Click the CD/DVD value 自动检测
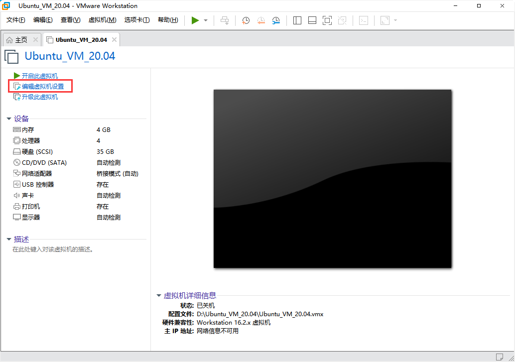The width and height of the screenshot is (515, 362). point(109,163)
